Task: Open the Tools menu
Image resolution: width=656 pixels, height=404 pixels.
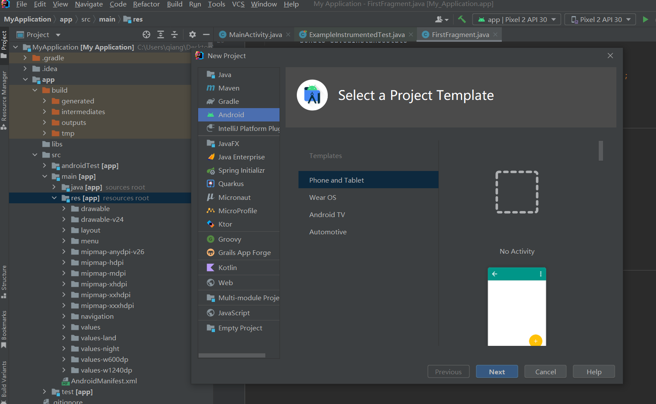Action: (x=216, y=4)
